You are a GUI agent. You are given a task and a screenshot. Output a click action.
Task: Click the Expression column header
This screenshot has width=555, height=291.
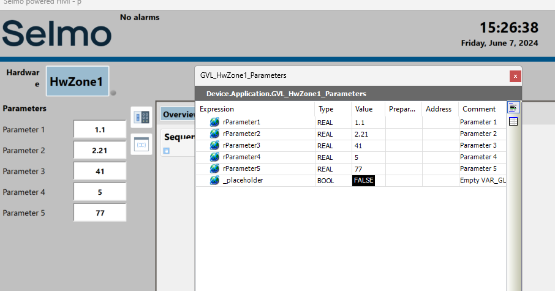point(255,109)
